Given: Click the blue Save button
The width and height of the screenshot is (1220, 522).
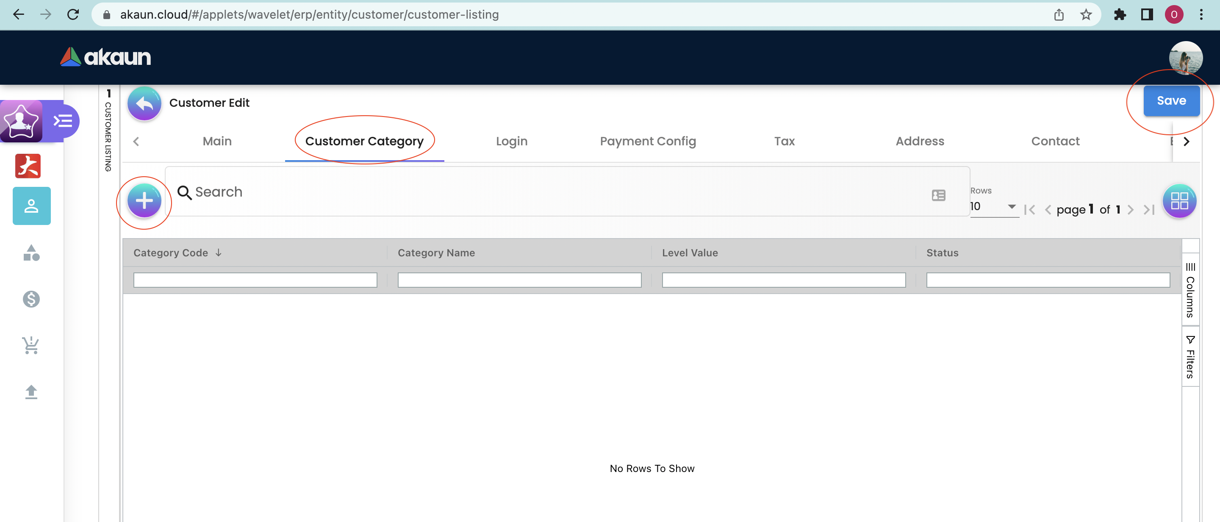Looking at the screenshot, I should click(1171, 100).
